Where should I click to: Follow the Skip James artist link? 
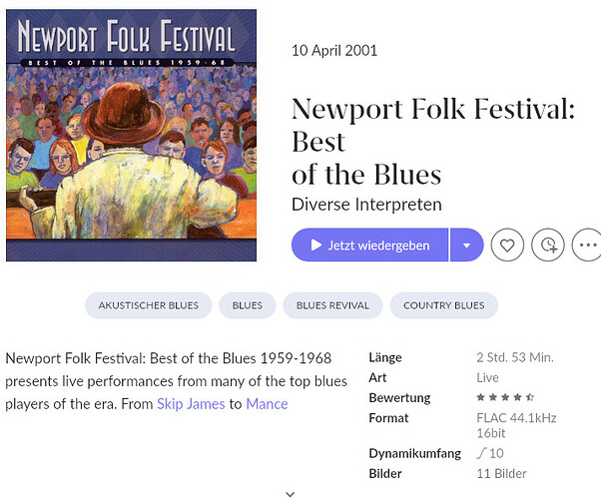click(x=191, y=403)
